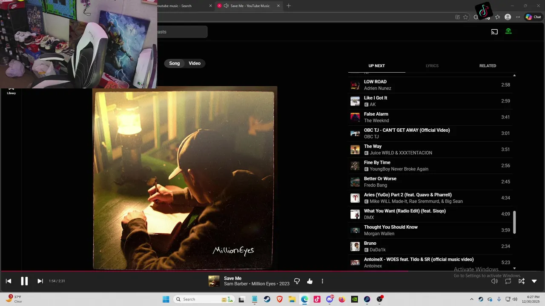Toggle shuffle in the player bar
545x306 pixels.
pos(521,281)
